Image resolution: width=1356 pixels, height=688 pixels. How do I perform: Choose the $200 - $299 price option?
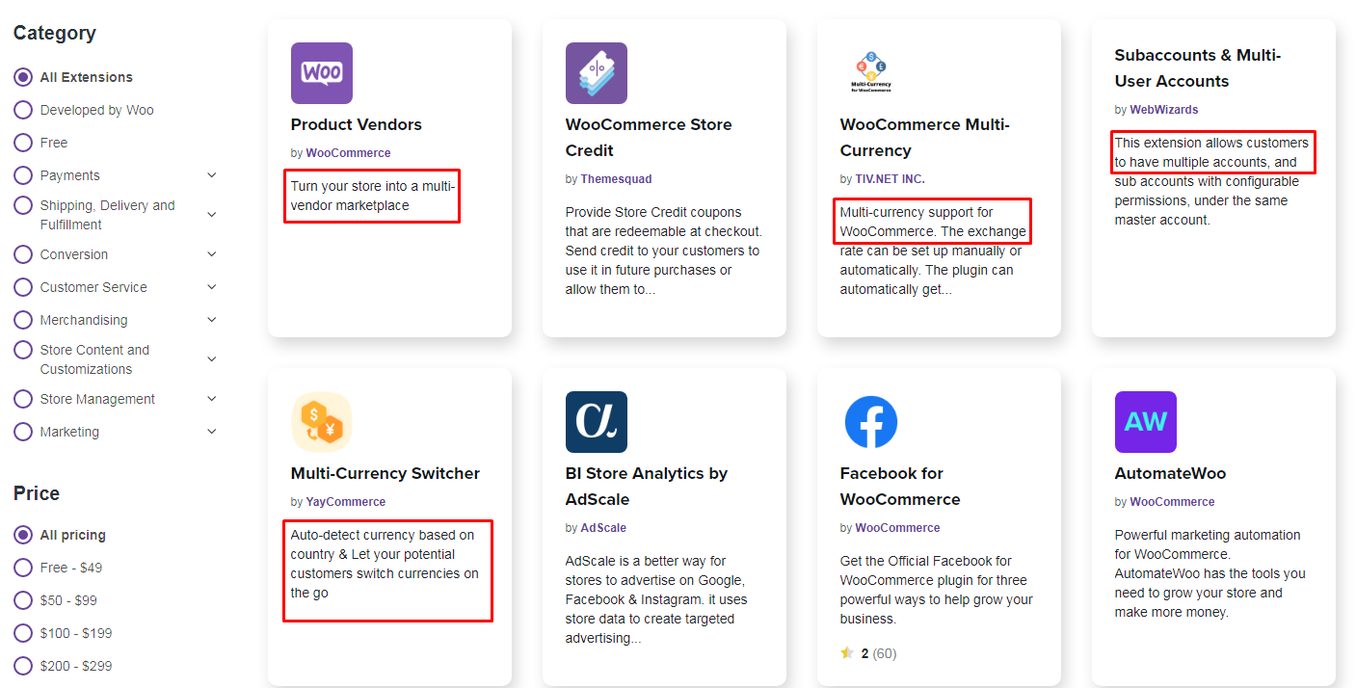[23, 666]
